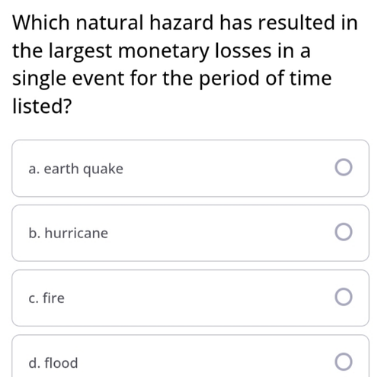Choose the 'b. hurricane' answer card
The image size is (381, 377).
tap(190, 233)
